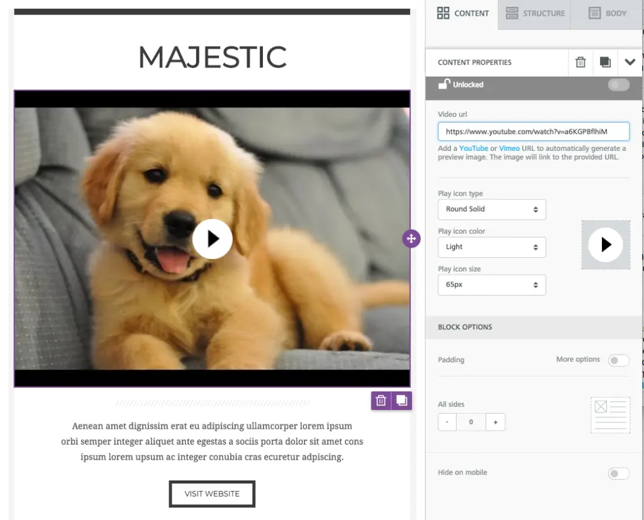The width and height of the screenshot is (644, 520).
Task: Delete the video block using its trash icon
Action: (x=380, y=401)
